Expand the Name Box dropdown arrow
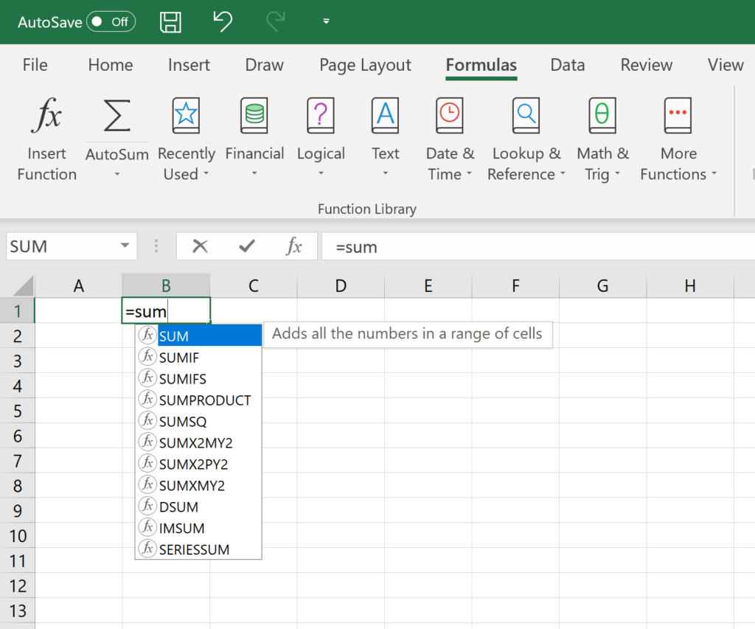This screenshot has width=755, height=629. pos(125,246)
